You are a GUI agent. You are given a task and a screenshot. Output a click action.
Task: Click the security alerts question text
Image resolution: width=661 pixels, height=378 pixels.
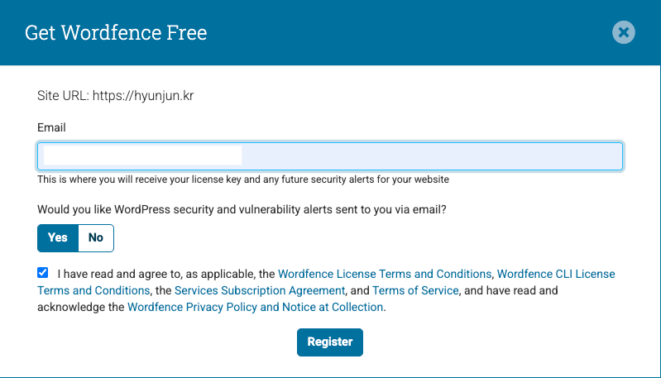242,210
